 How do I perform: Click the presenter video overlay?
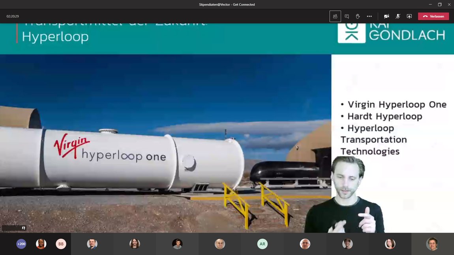click(345, 195)
